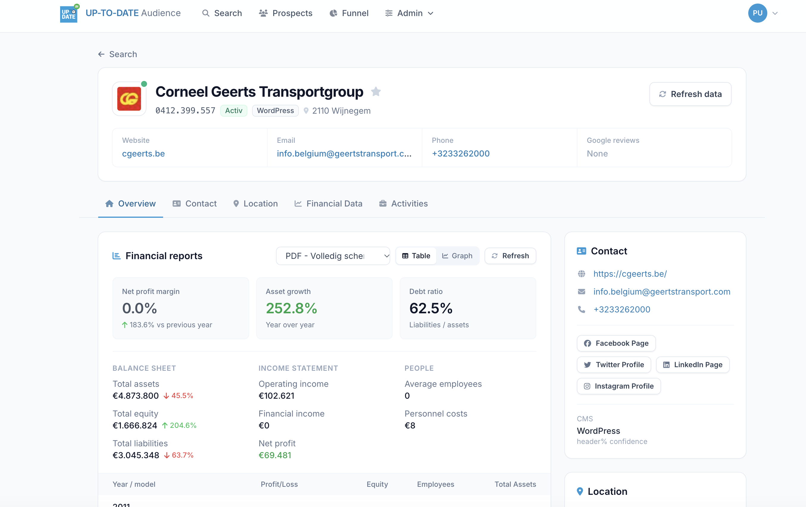Switch financial reports to Graph view

[x=457, y=256]
